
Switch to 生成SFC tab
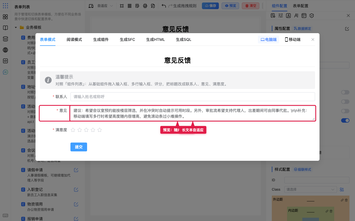point(128,40)
